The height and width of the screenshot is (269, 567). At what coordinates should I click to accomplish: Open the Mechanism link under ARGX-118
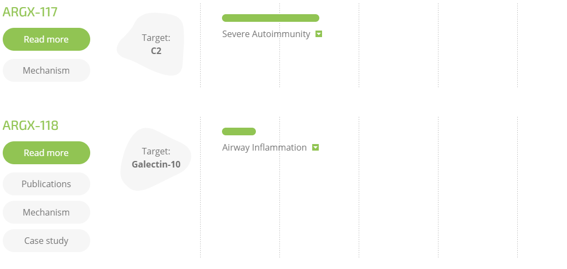click(x=46, y=212)
